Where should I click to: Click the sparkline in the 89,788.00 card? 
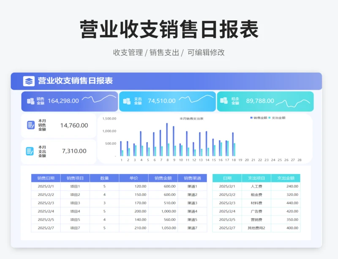pyautogui.click(x=293, y=103)
